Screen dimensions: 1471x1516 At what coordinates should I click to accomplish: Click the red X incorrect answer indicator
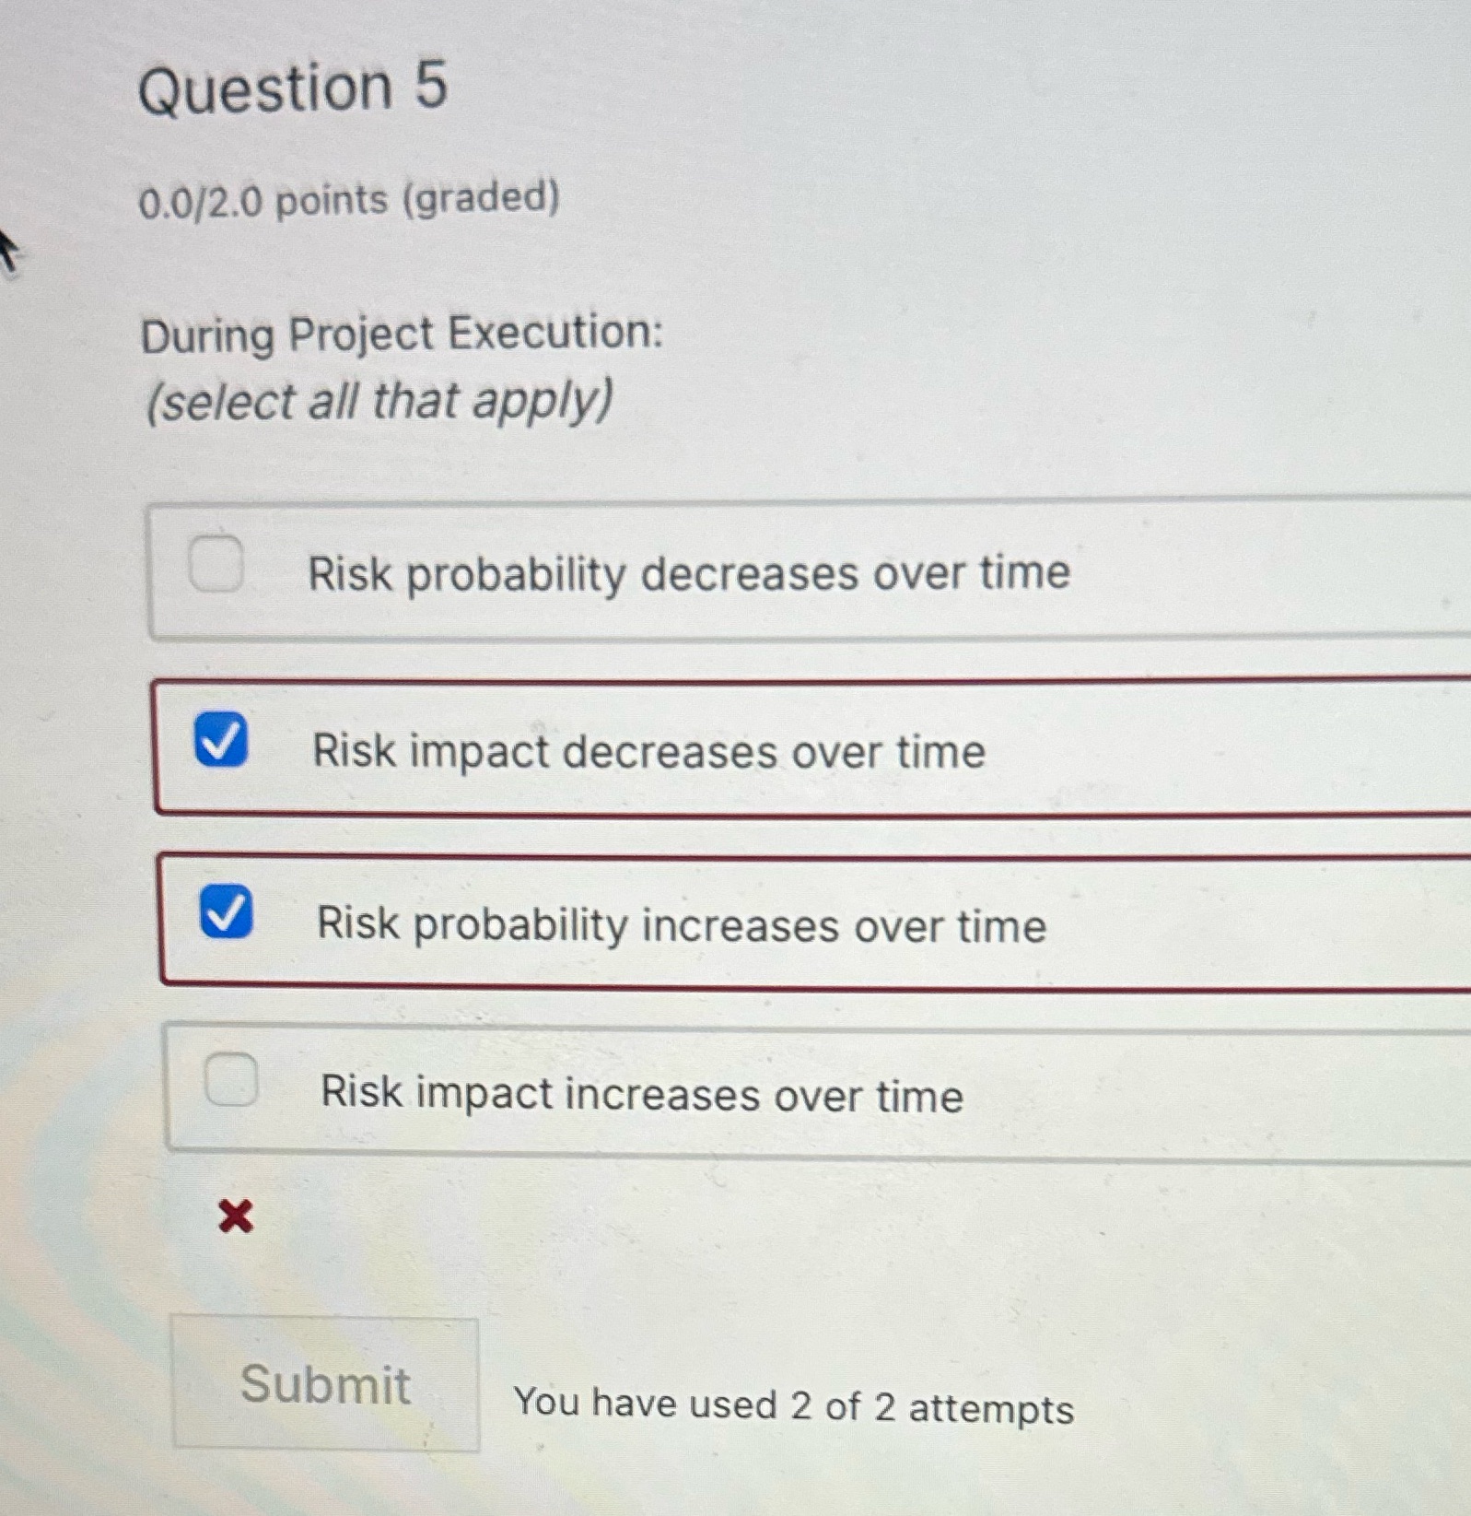pos(237,1216)
